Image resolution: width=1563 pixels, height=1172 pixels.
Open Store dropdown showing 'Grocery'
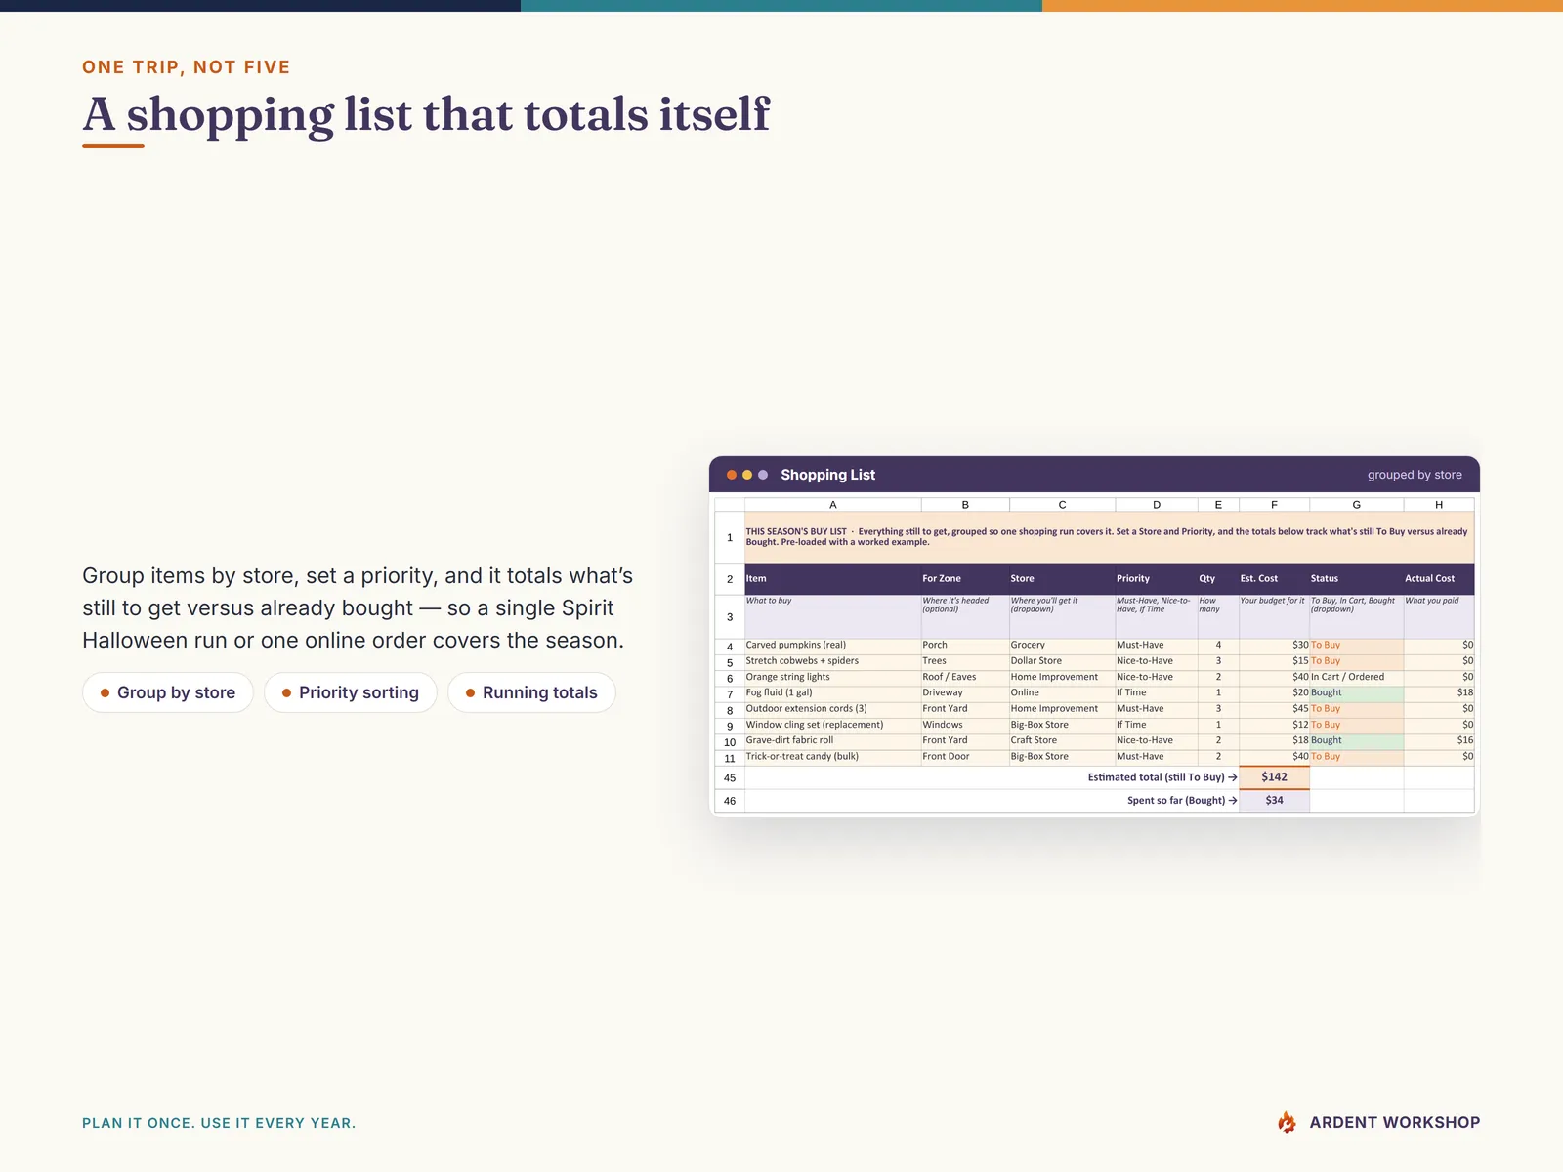coord(1062,645)
